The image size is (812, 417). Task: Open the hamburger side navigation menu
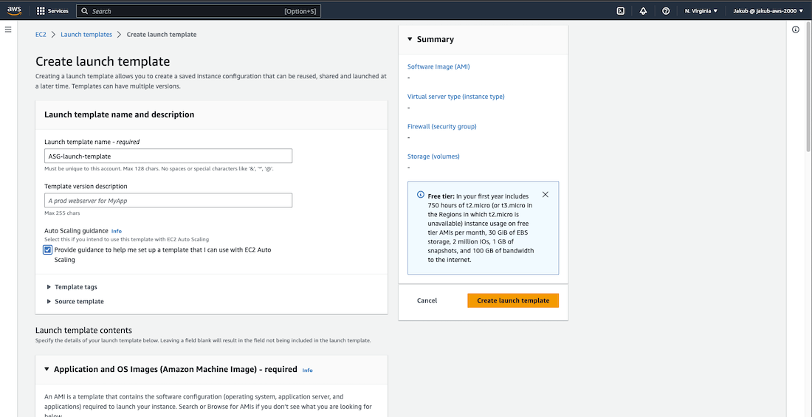coord(8,30)
